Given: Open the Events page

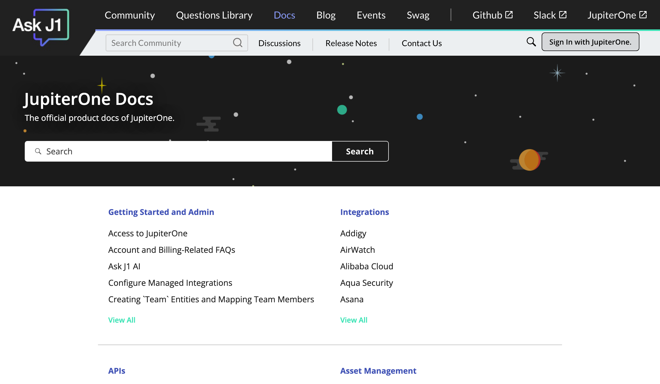Looking at the screenshot, I should pyautogui.click(x=371, y=15).
